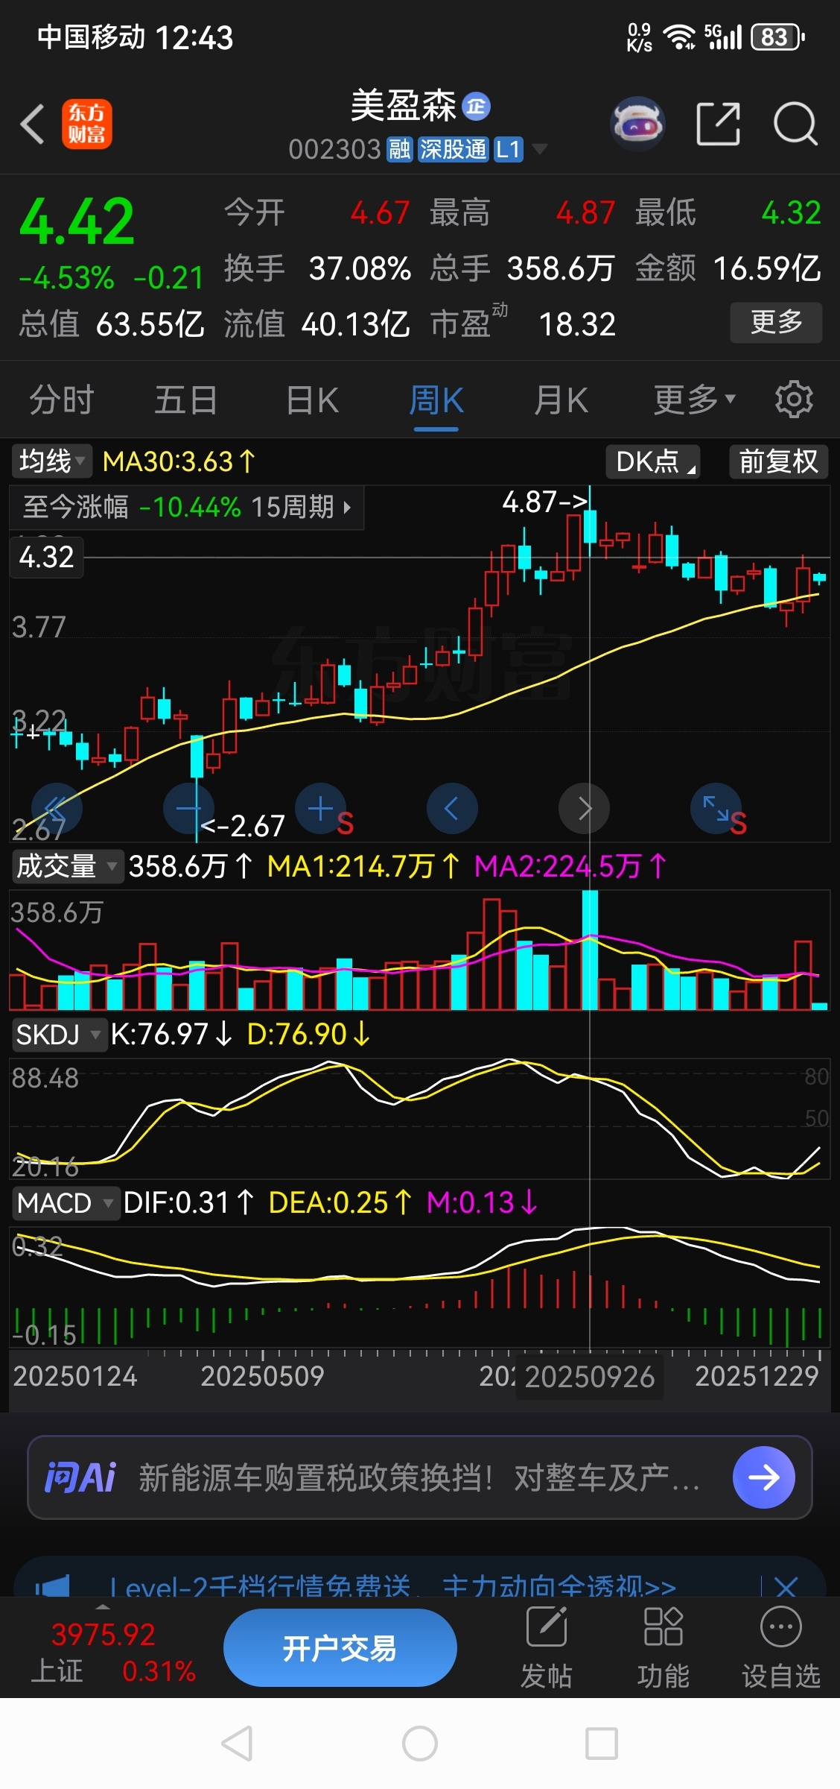The width and height of the screenshot is (840, 1789).
Task: Open the 均线 indicator dropdown
Action: click(x=51, y=461)
